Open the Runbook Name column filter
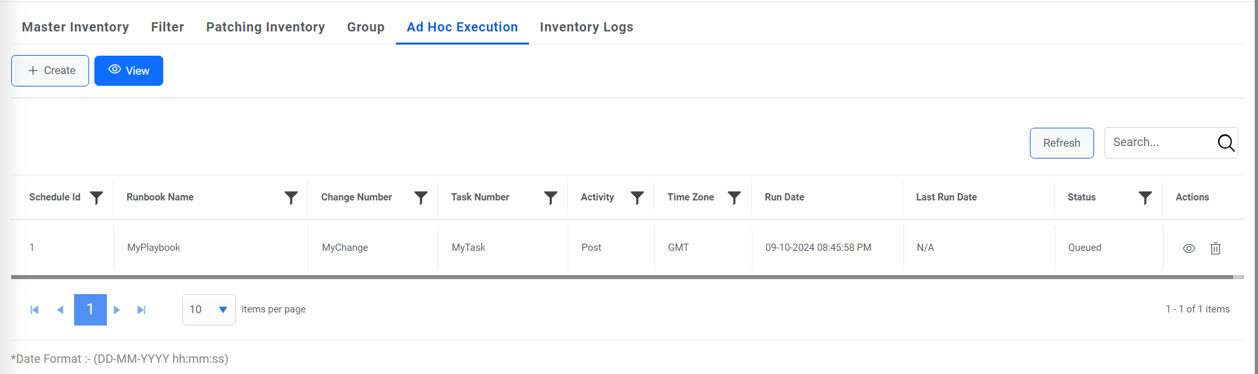Image resolution: width=1258 pixels, height=374 pixels. [x=291, y=198]
